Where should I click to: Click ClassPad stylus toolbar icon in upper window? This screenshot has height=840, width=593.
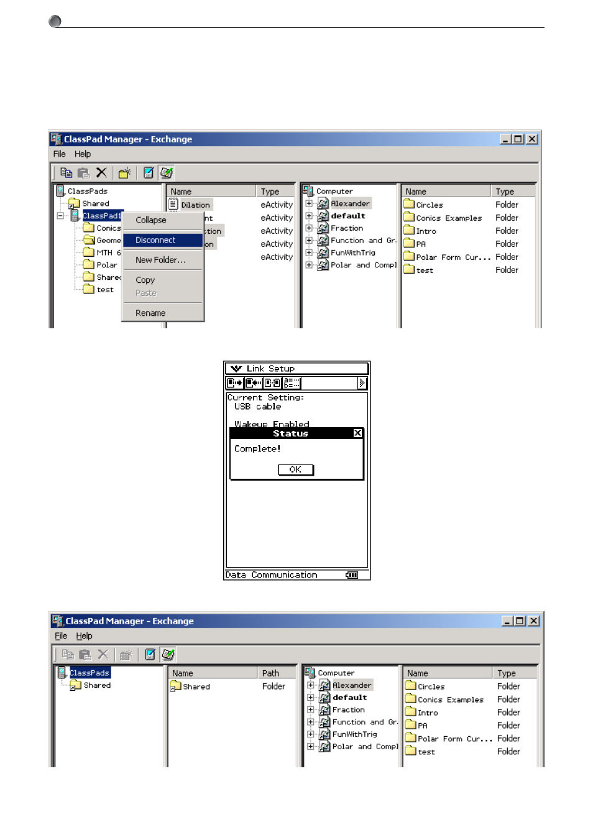coord(149,173)
